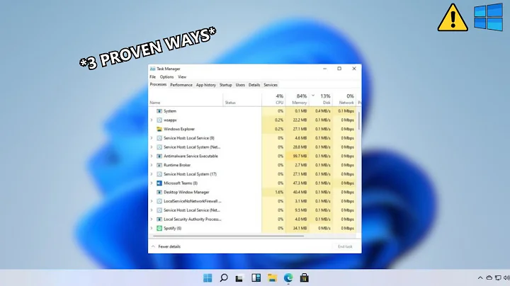Select the green Spotify icon
510x286 pixels.
tap(159, 229)
